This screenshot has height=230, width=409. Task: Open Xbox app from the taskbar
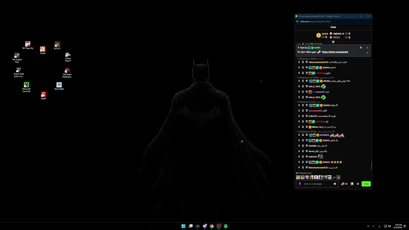(x=197, y=226)
